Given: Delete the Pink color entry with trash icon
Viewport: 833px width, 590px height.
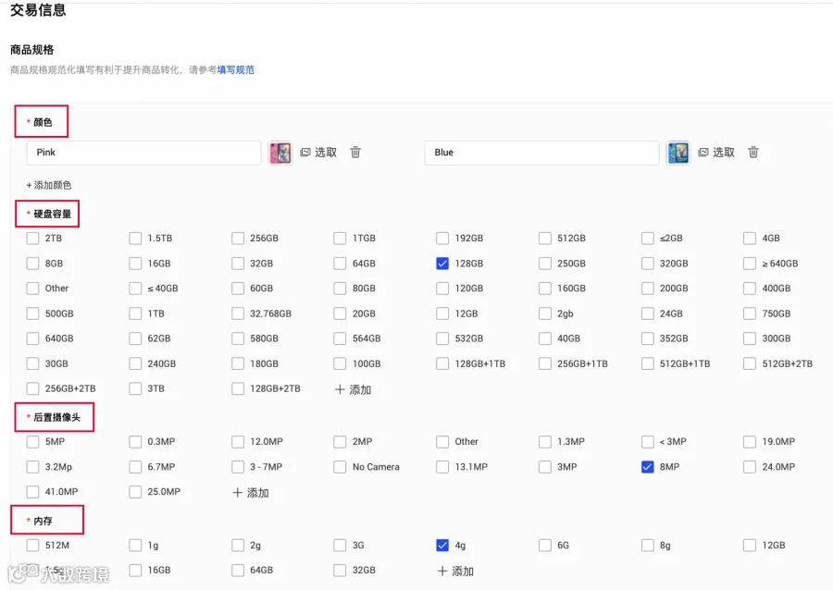Looking at the screenshot, I should 355,153.
